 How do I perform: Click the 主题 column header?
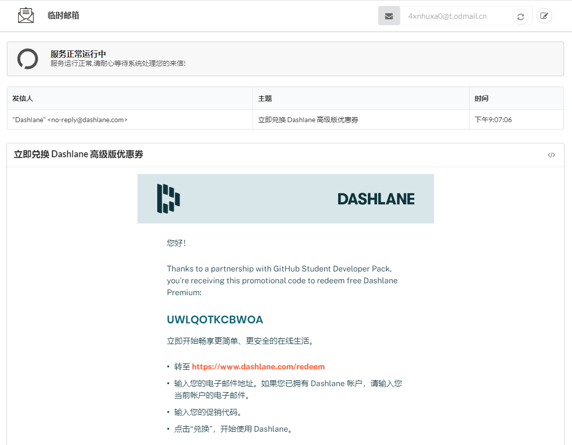click(361, 98)
